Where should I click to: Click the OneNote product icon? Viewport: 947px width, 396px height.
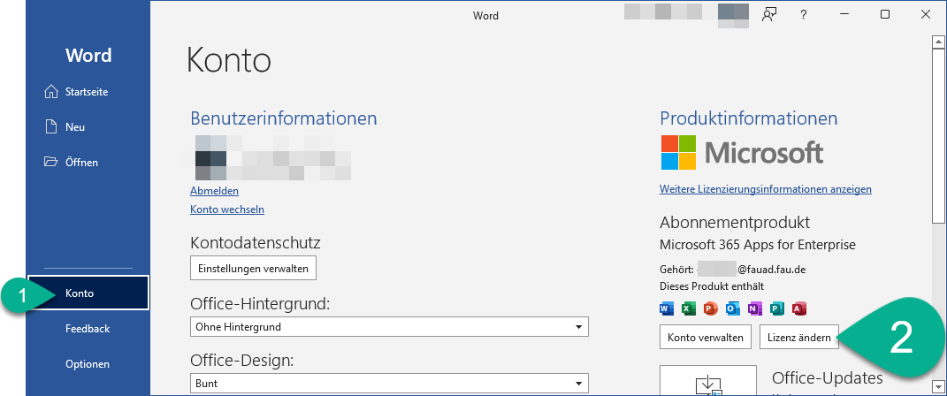(x=754, y=308)
